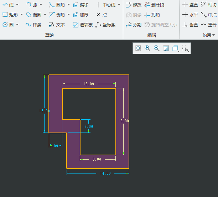Expand the Rectangle (矩形) dropdown arrow
Viewport: 218px width, 197px height.
click(21, 15)
